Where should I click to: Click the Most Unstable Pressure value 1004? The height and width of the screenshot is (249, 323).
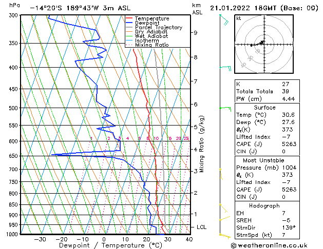tap(289, 168)
